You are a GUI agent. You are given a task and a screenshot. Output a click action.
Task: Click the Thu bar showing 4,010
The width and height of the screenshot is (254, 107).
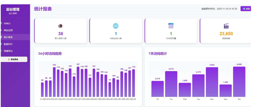pyautogui.click(x=171, y=84)
